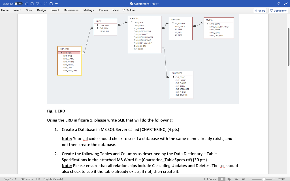Open the Layout ribbon tab
Screen dimensions: 290x181
[x=55, y=10]
